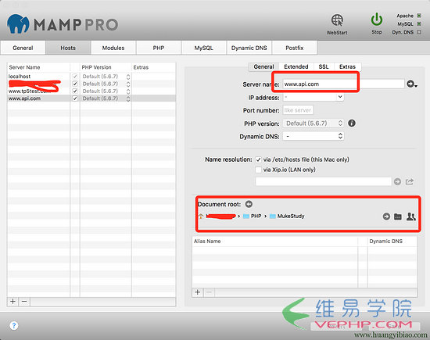Open the PHP version dropdown in host settings
The height and width of the screenshot is (340, 430).
(314, 123)
